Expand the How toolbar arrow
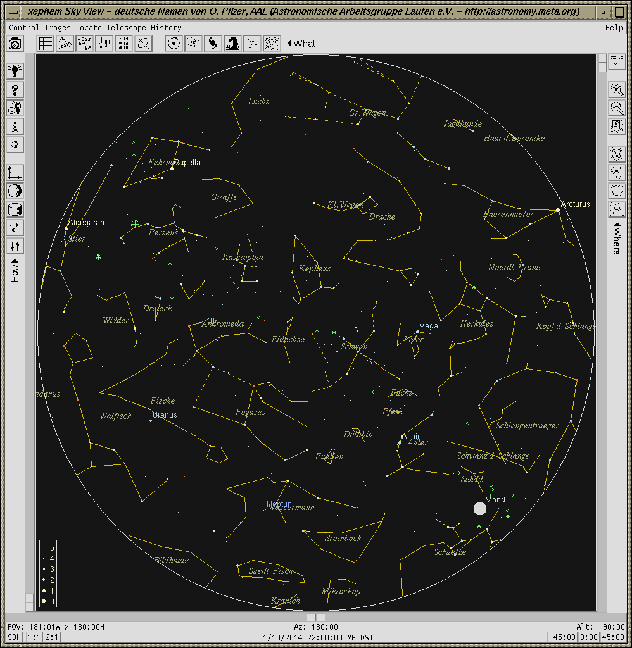 point(15,261)
